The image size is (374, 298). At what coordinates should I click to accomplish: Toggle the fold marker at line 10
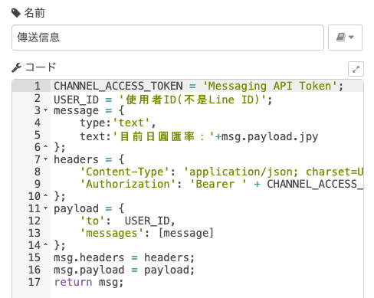tap(46, 195)
